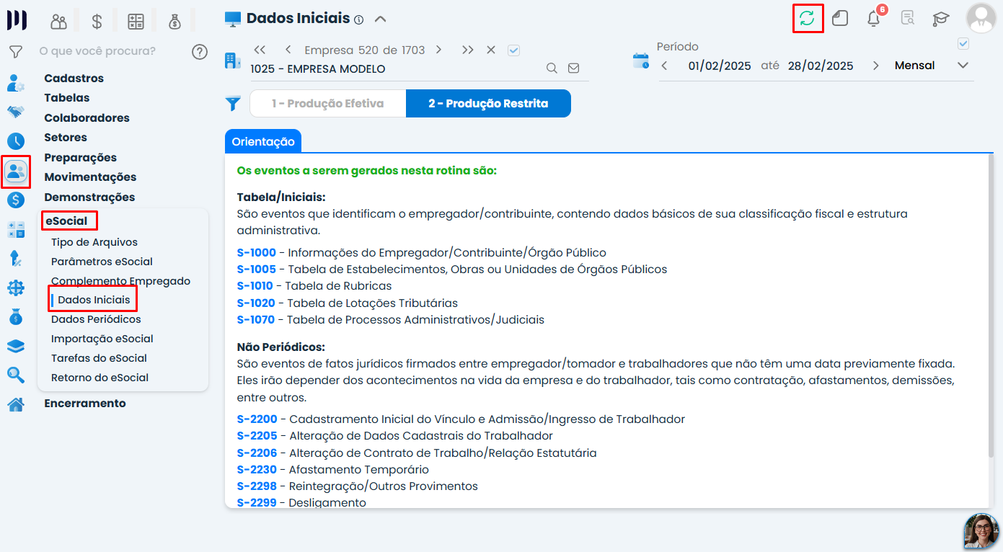Viewport: 1003px width, 552px height.
Task: Open the calculator icon in top bar
Action: pyautogui.click(x=136, y=22)
